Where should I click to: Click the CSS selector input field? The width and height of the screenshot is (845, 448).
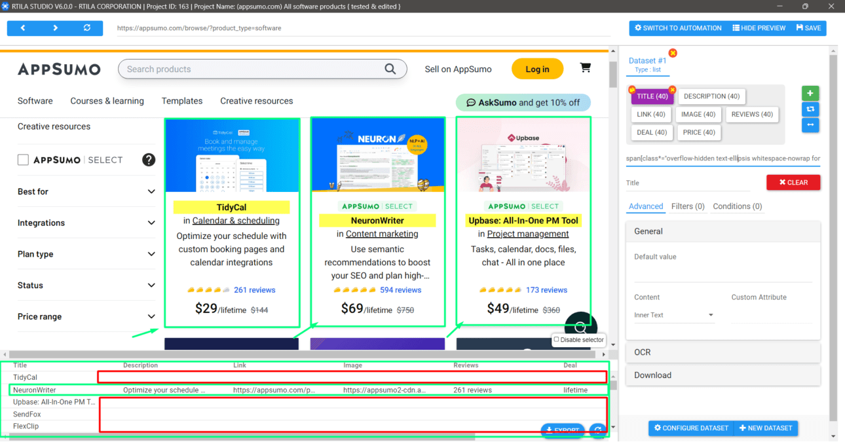[x=723, y=159]
